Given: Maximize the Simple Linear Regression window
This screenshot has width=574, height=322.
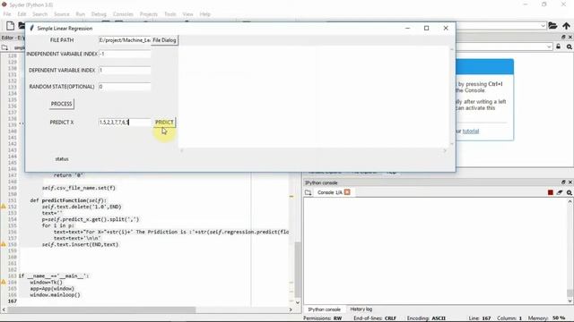Looking at the screenshot, I should tap(427, 28).
